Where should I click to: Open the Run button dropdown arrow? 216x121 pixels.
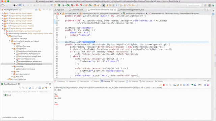[70, 5]
